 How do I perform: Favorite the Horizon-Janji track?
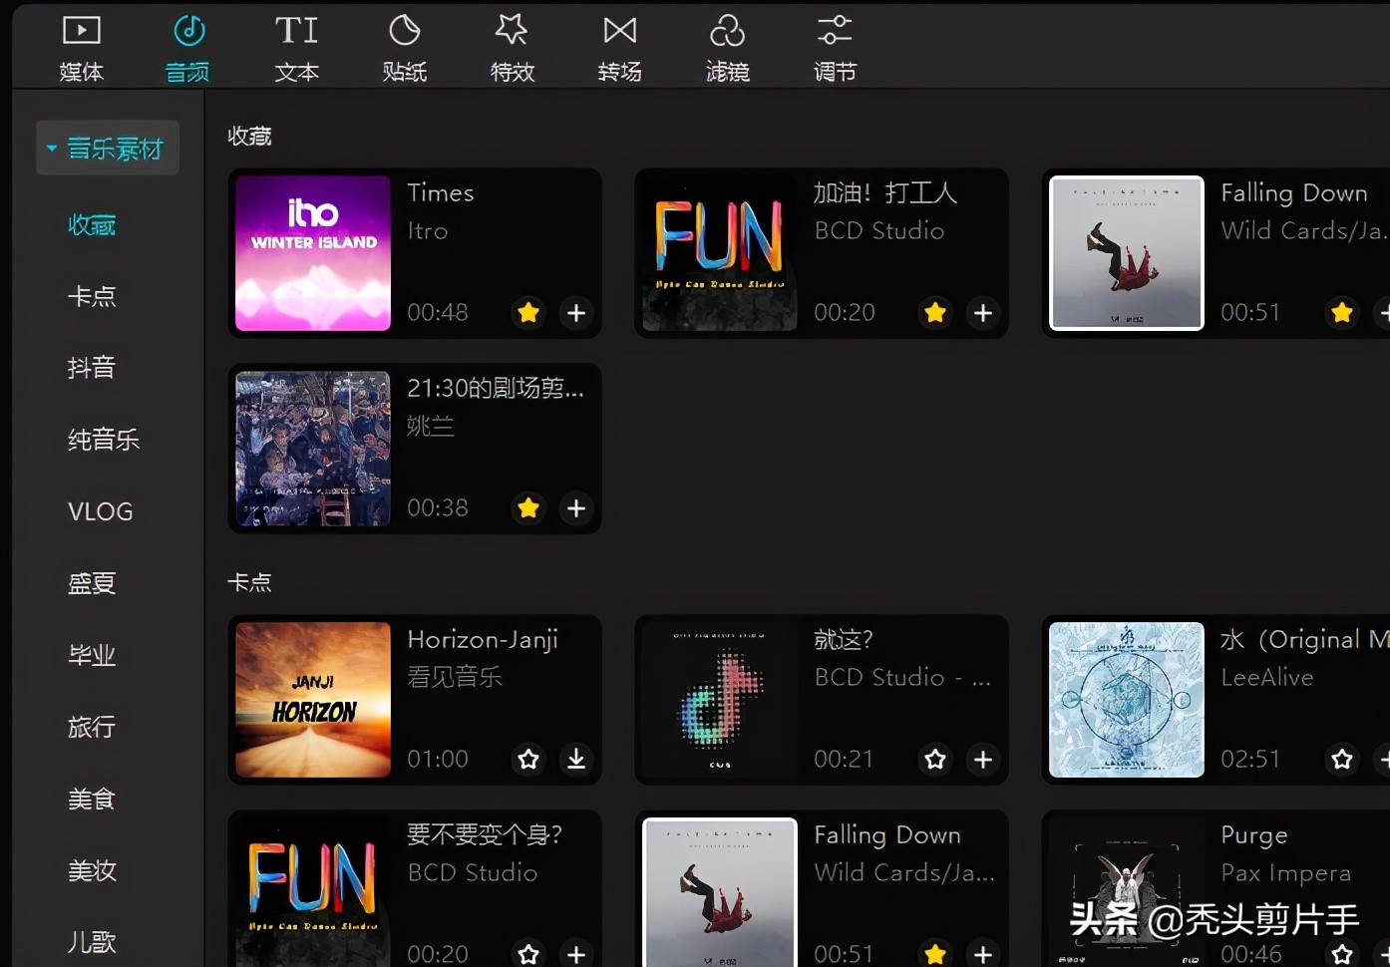click(x=528, y=760)
